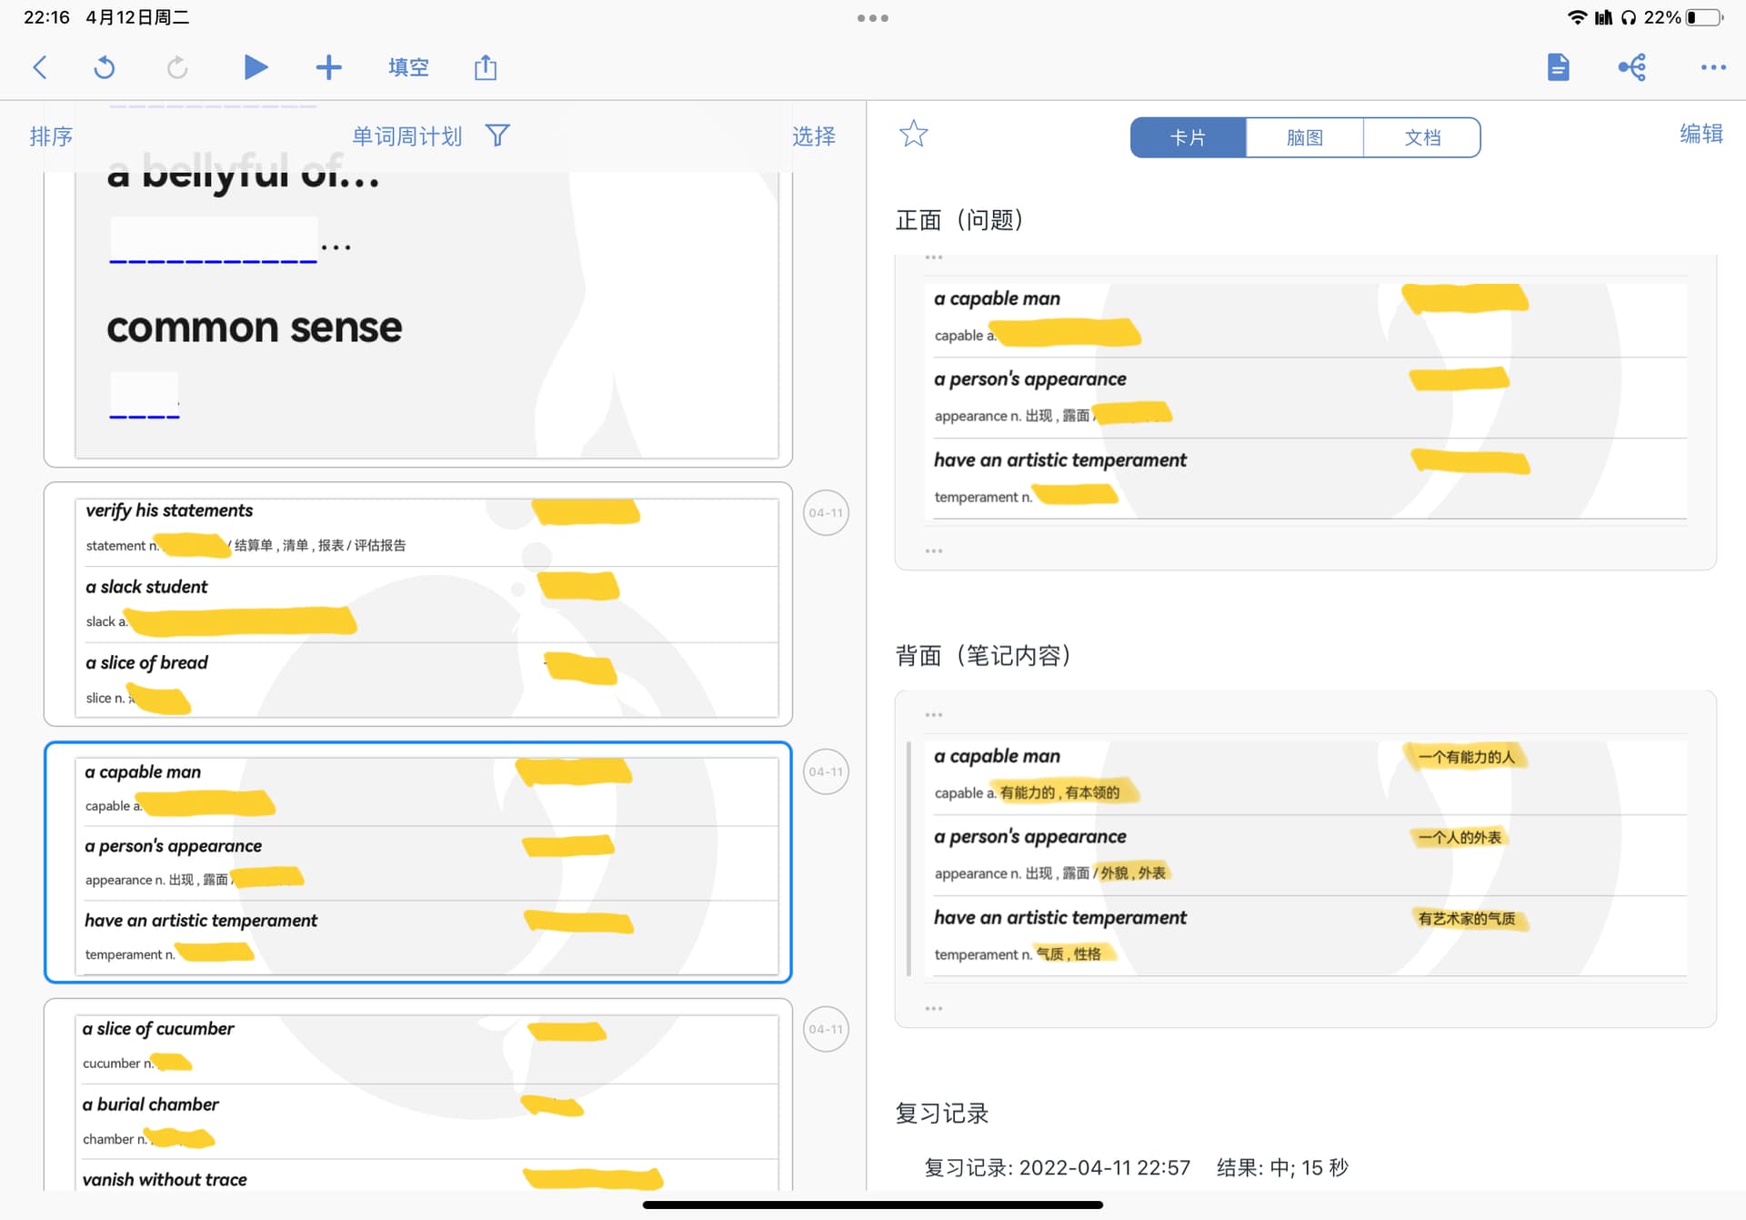This screenshot has width=1746, height=1220.
Task: Expand ellipsis above front card content
Action: 934,257
